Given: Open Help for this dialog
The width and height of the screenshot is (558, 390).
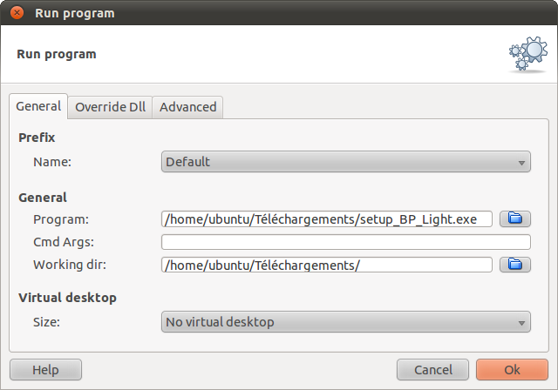Looking at the screenshot, I should point(45,370).
